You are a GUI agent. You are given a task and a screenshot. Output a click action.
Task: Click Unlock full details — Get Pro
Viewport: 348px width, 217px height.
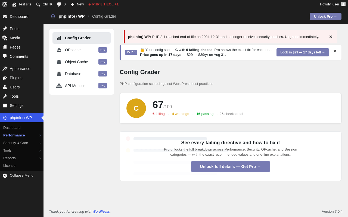pos(231,167)
